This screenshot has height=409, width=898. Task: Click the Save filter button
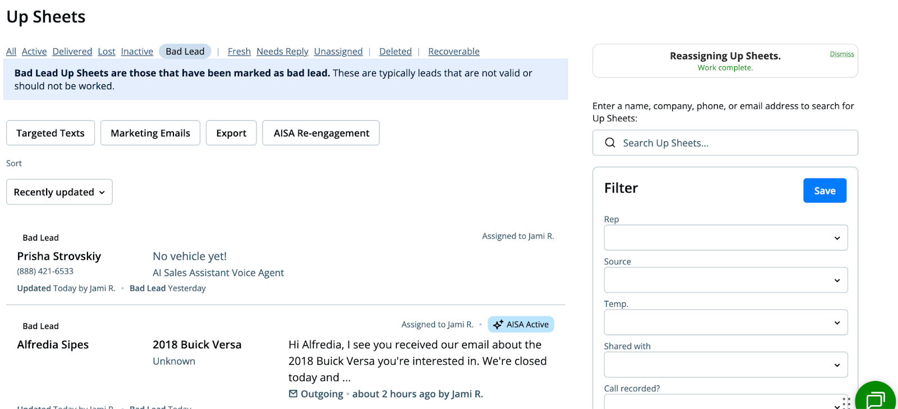824,191
